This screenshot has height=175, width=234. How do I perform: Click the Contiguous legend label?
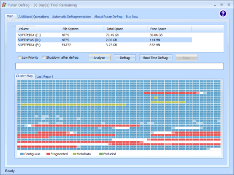click(x=32, y=154)
